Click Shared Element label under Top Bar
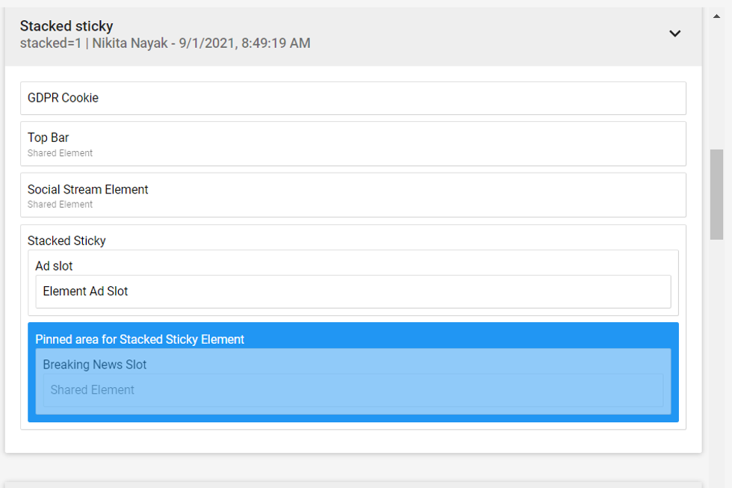Image resolution: width=732 pixels, height=488 pixels. [x=61, y=153]
